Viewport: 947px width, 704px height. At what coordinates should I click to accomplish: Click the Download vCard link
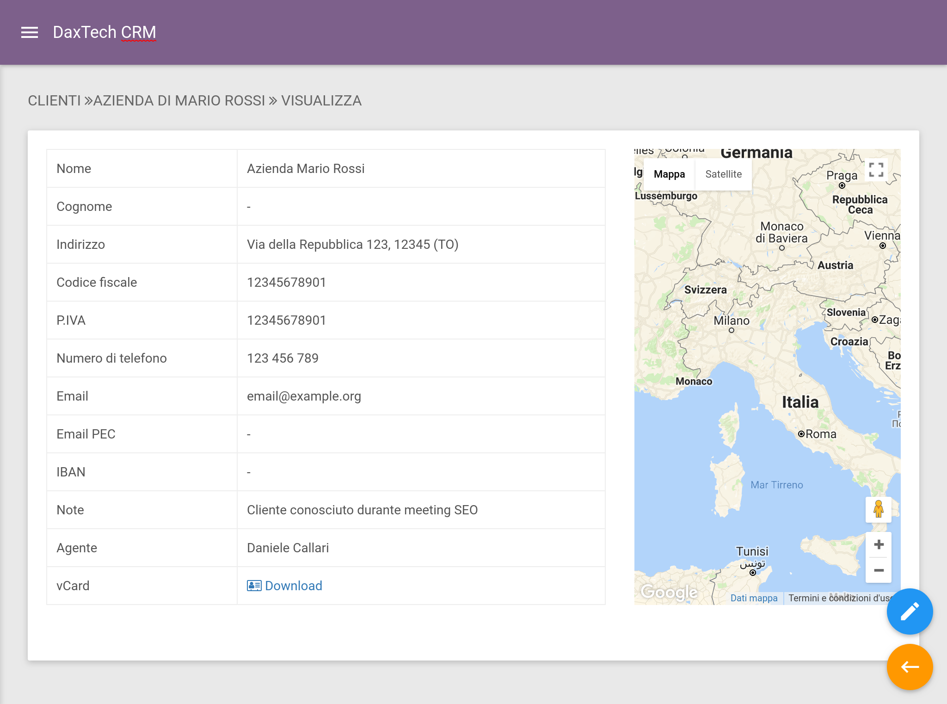(x=285, y=586)
